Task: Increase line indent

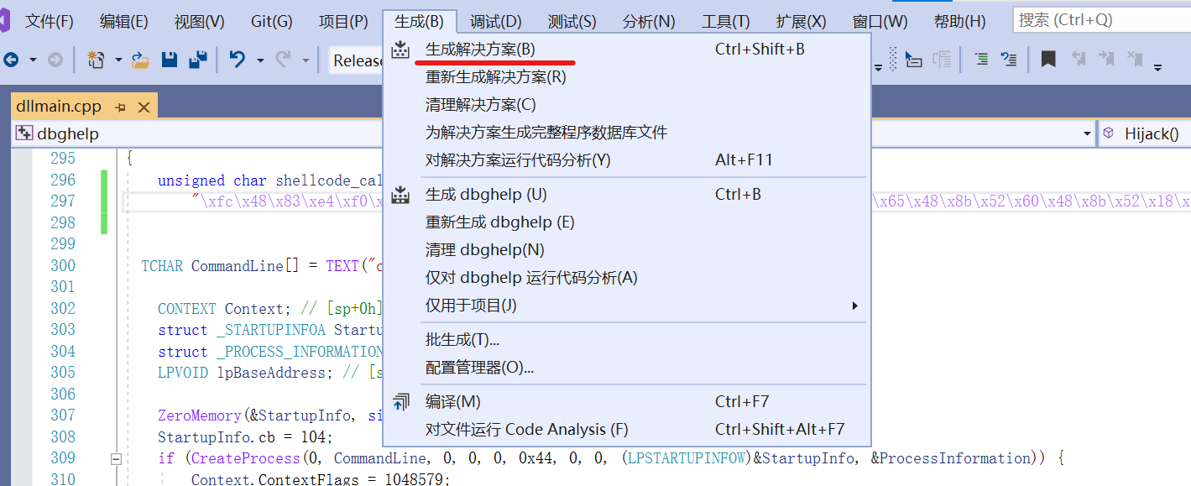Action: [x=981, y=59]
